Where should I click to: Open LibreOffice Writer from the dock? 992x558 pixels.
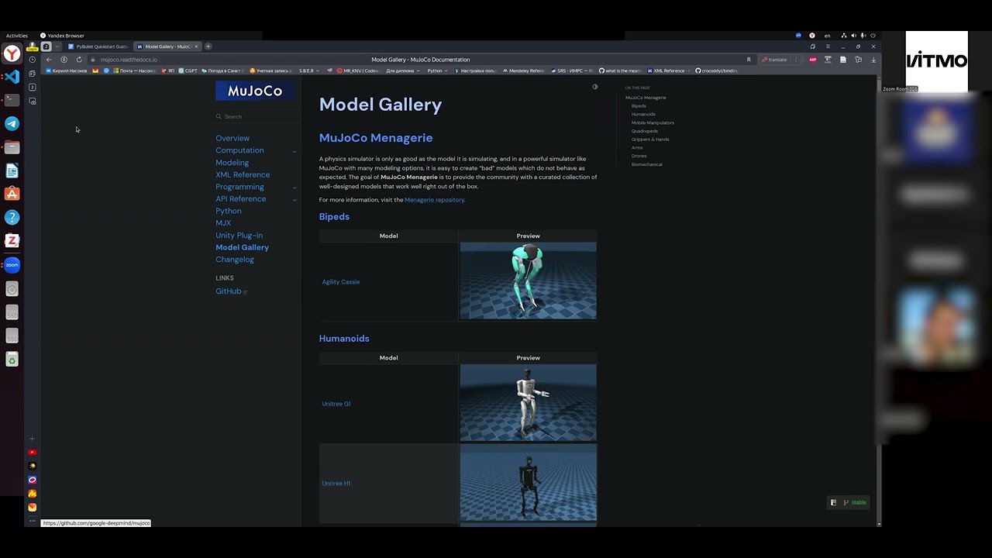point(12,170)
